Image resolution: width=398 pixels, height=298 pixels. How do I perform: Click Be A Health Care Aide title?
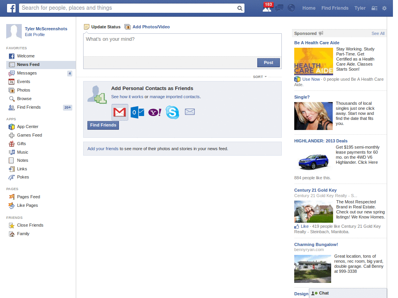[x=316, y=43]
